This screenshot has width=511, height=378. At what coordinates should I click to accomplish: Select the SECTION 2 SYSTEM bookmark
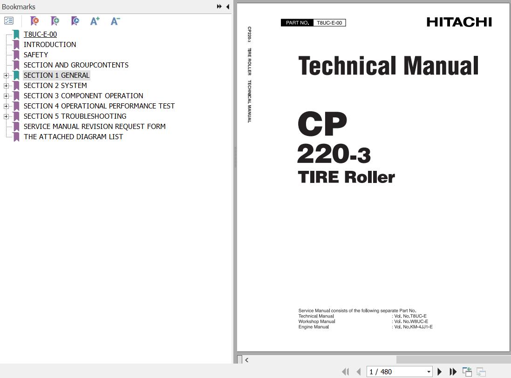pyautogui.click(x=55, y=86)
